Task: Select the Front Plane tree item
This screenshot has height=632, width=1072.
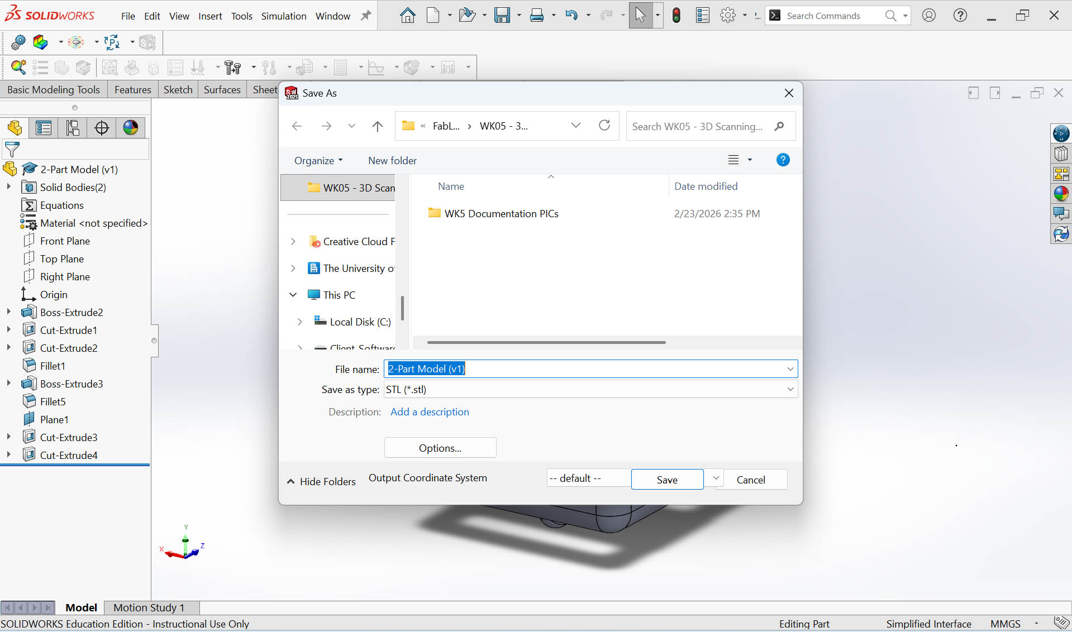Action: click(x=65, y=241)
